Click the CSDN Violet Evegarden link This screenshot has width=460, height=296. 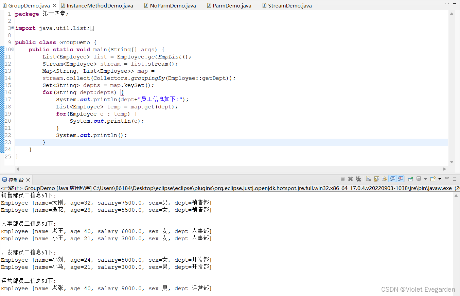click(x=418, y=289)
